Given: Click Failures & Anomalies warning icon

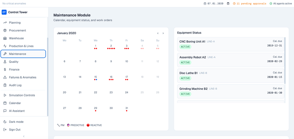Looking at the screenshot, I should 5,77.
